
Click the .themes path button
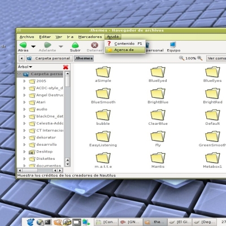(84, 58)
